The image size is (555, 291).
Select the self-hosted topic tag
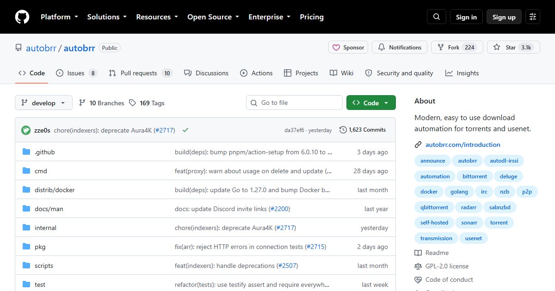(x=434, y=223)
